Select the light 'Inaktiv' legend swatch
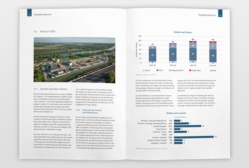This screenshot has height=168, width=249. [x=143, y=70]
